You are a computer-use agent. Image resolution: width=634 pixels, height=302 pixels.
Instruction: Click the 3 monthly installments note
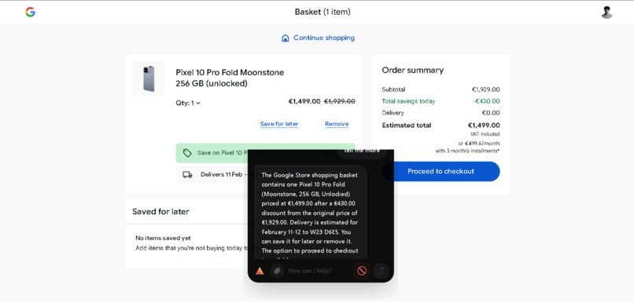(467, 151)
